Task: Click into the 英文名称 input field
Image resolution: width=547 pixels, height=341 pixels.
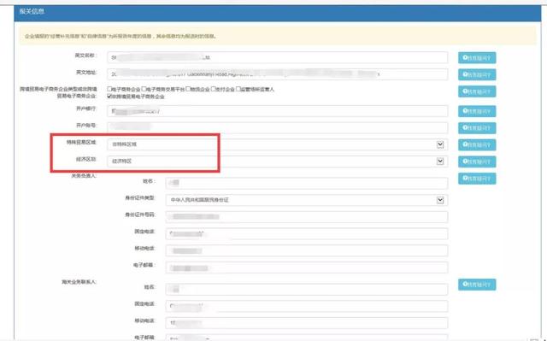Action: click(x=277, y=57)
